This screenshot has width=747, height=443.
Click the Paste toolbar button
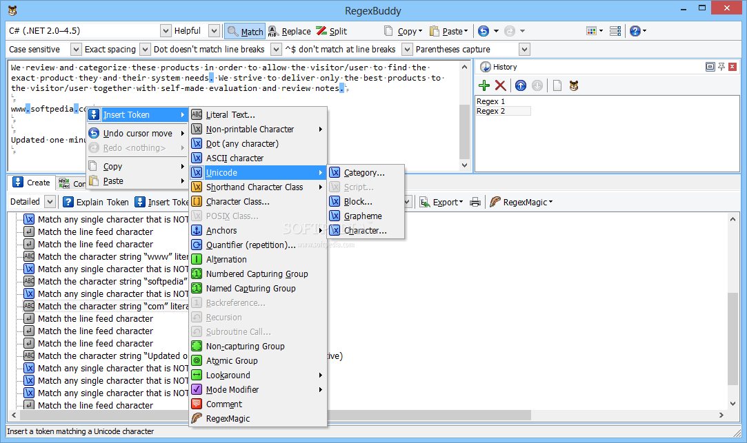pos(449,32)
